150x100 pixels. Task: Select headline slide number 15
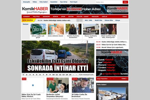point(70,74)
